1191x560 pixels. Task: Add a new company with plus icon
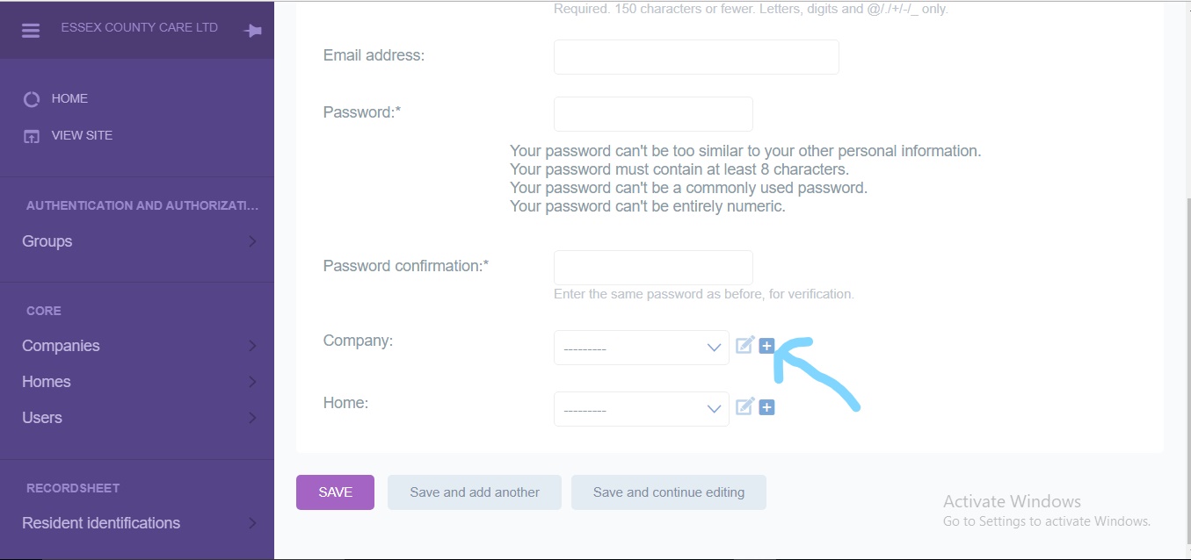click(766, 346)
